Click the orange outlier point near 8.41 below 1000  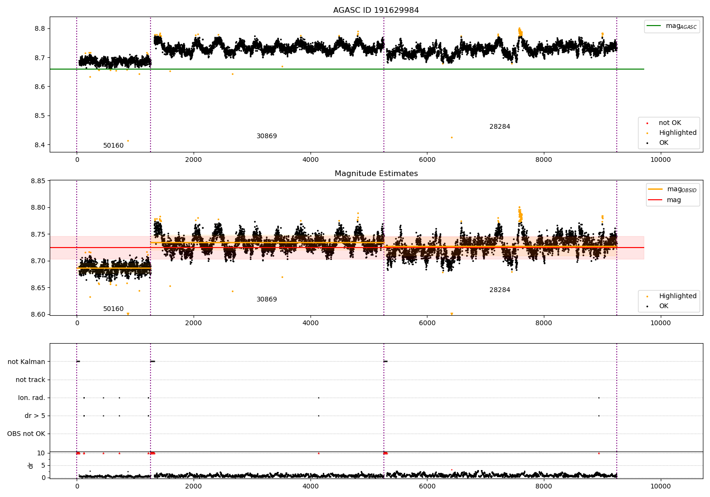click(x=128, y=141)
